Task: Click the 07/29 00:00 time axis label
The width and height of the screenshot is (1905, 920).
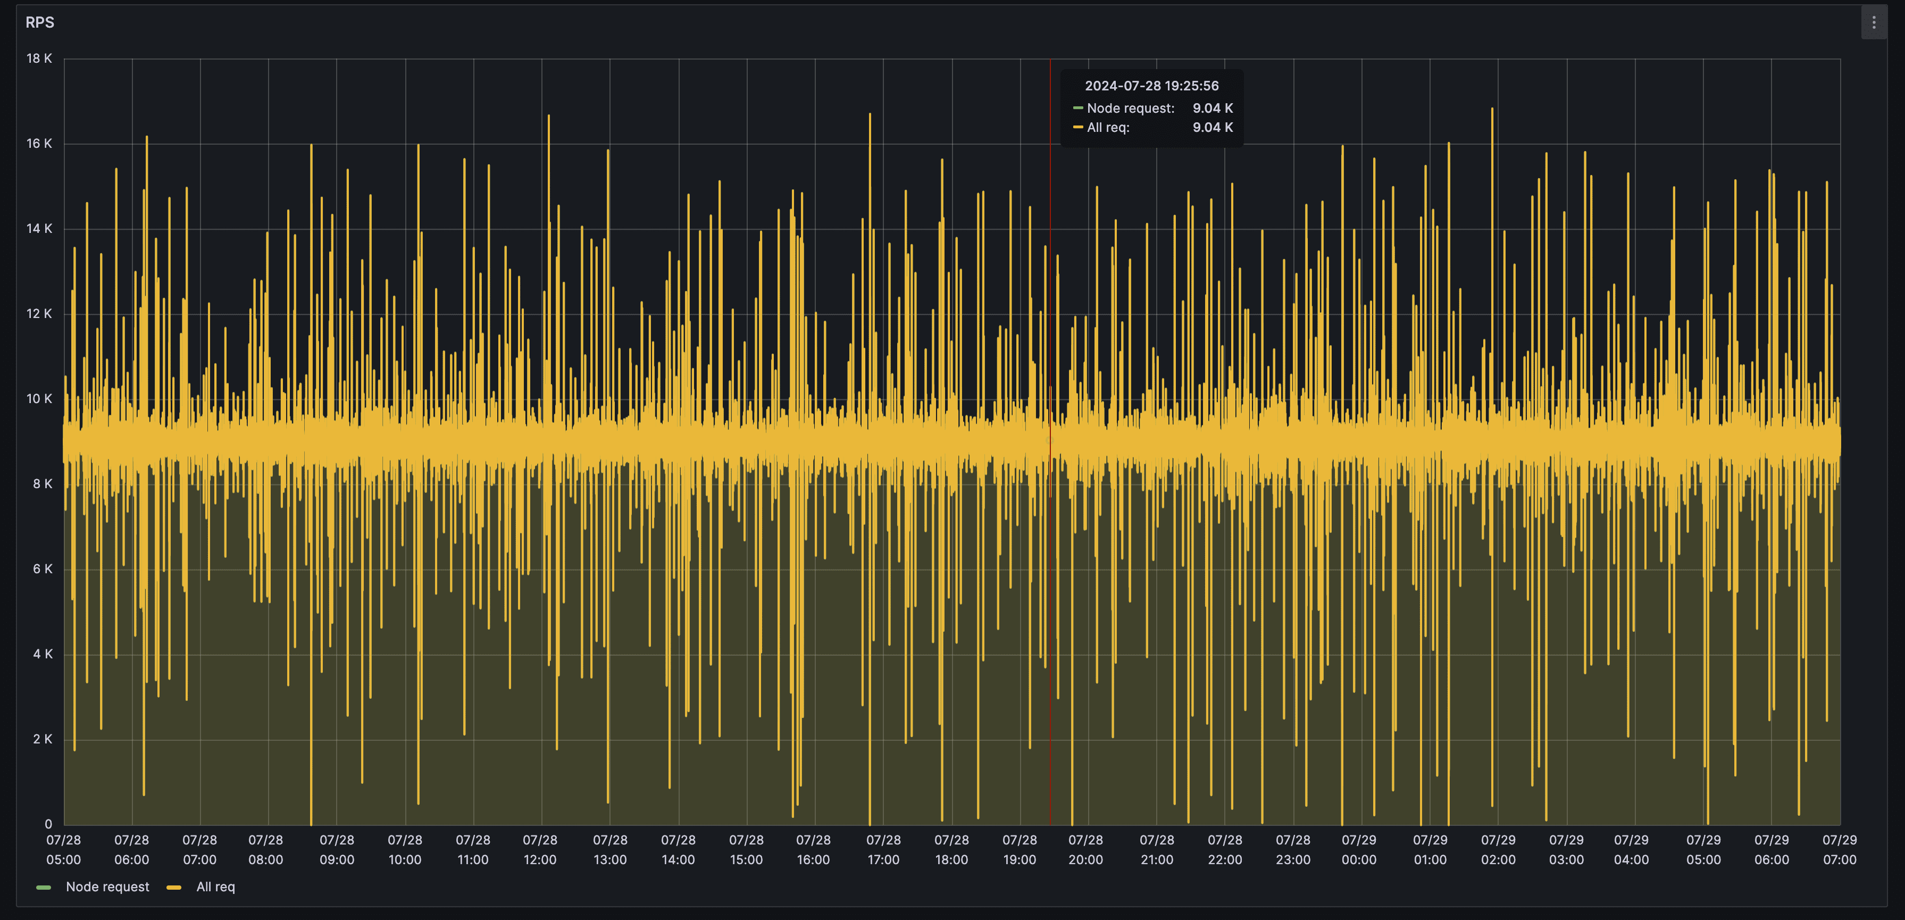Action: click(1359, 850)
